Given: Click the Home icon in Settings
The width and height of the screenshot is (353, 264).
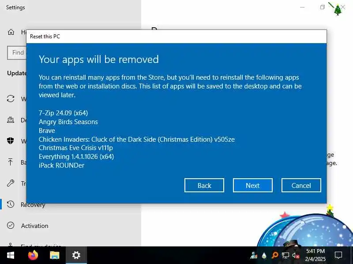Looking at the screenshot, I should tap(11, 32).
